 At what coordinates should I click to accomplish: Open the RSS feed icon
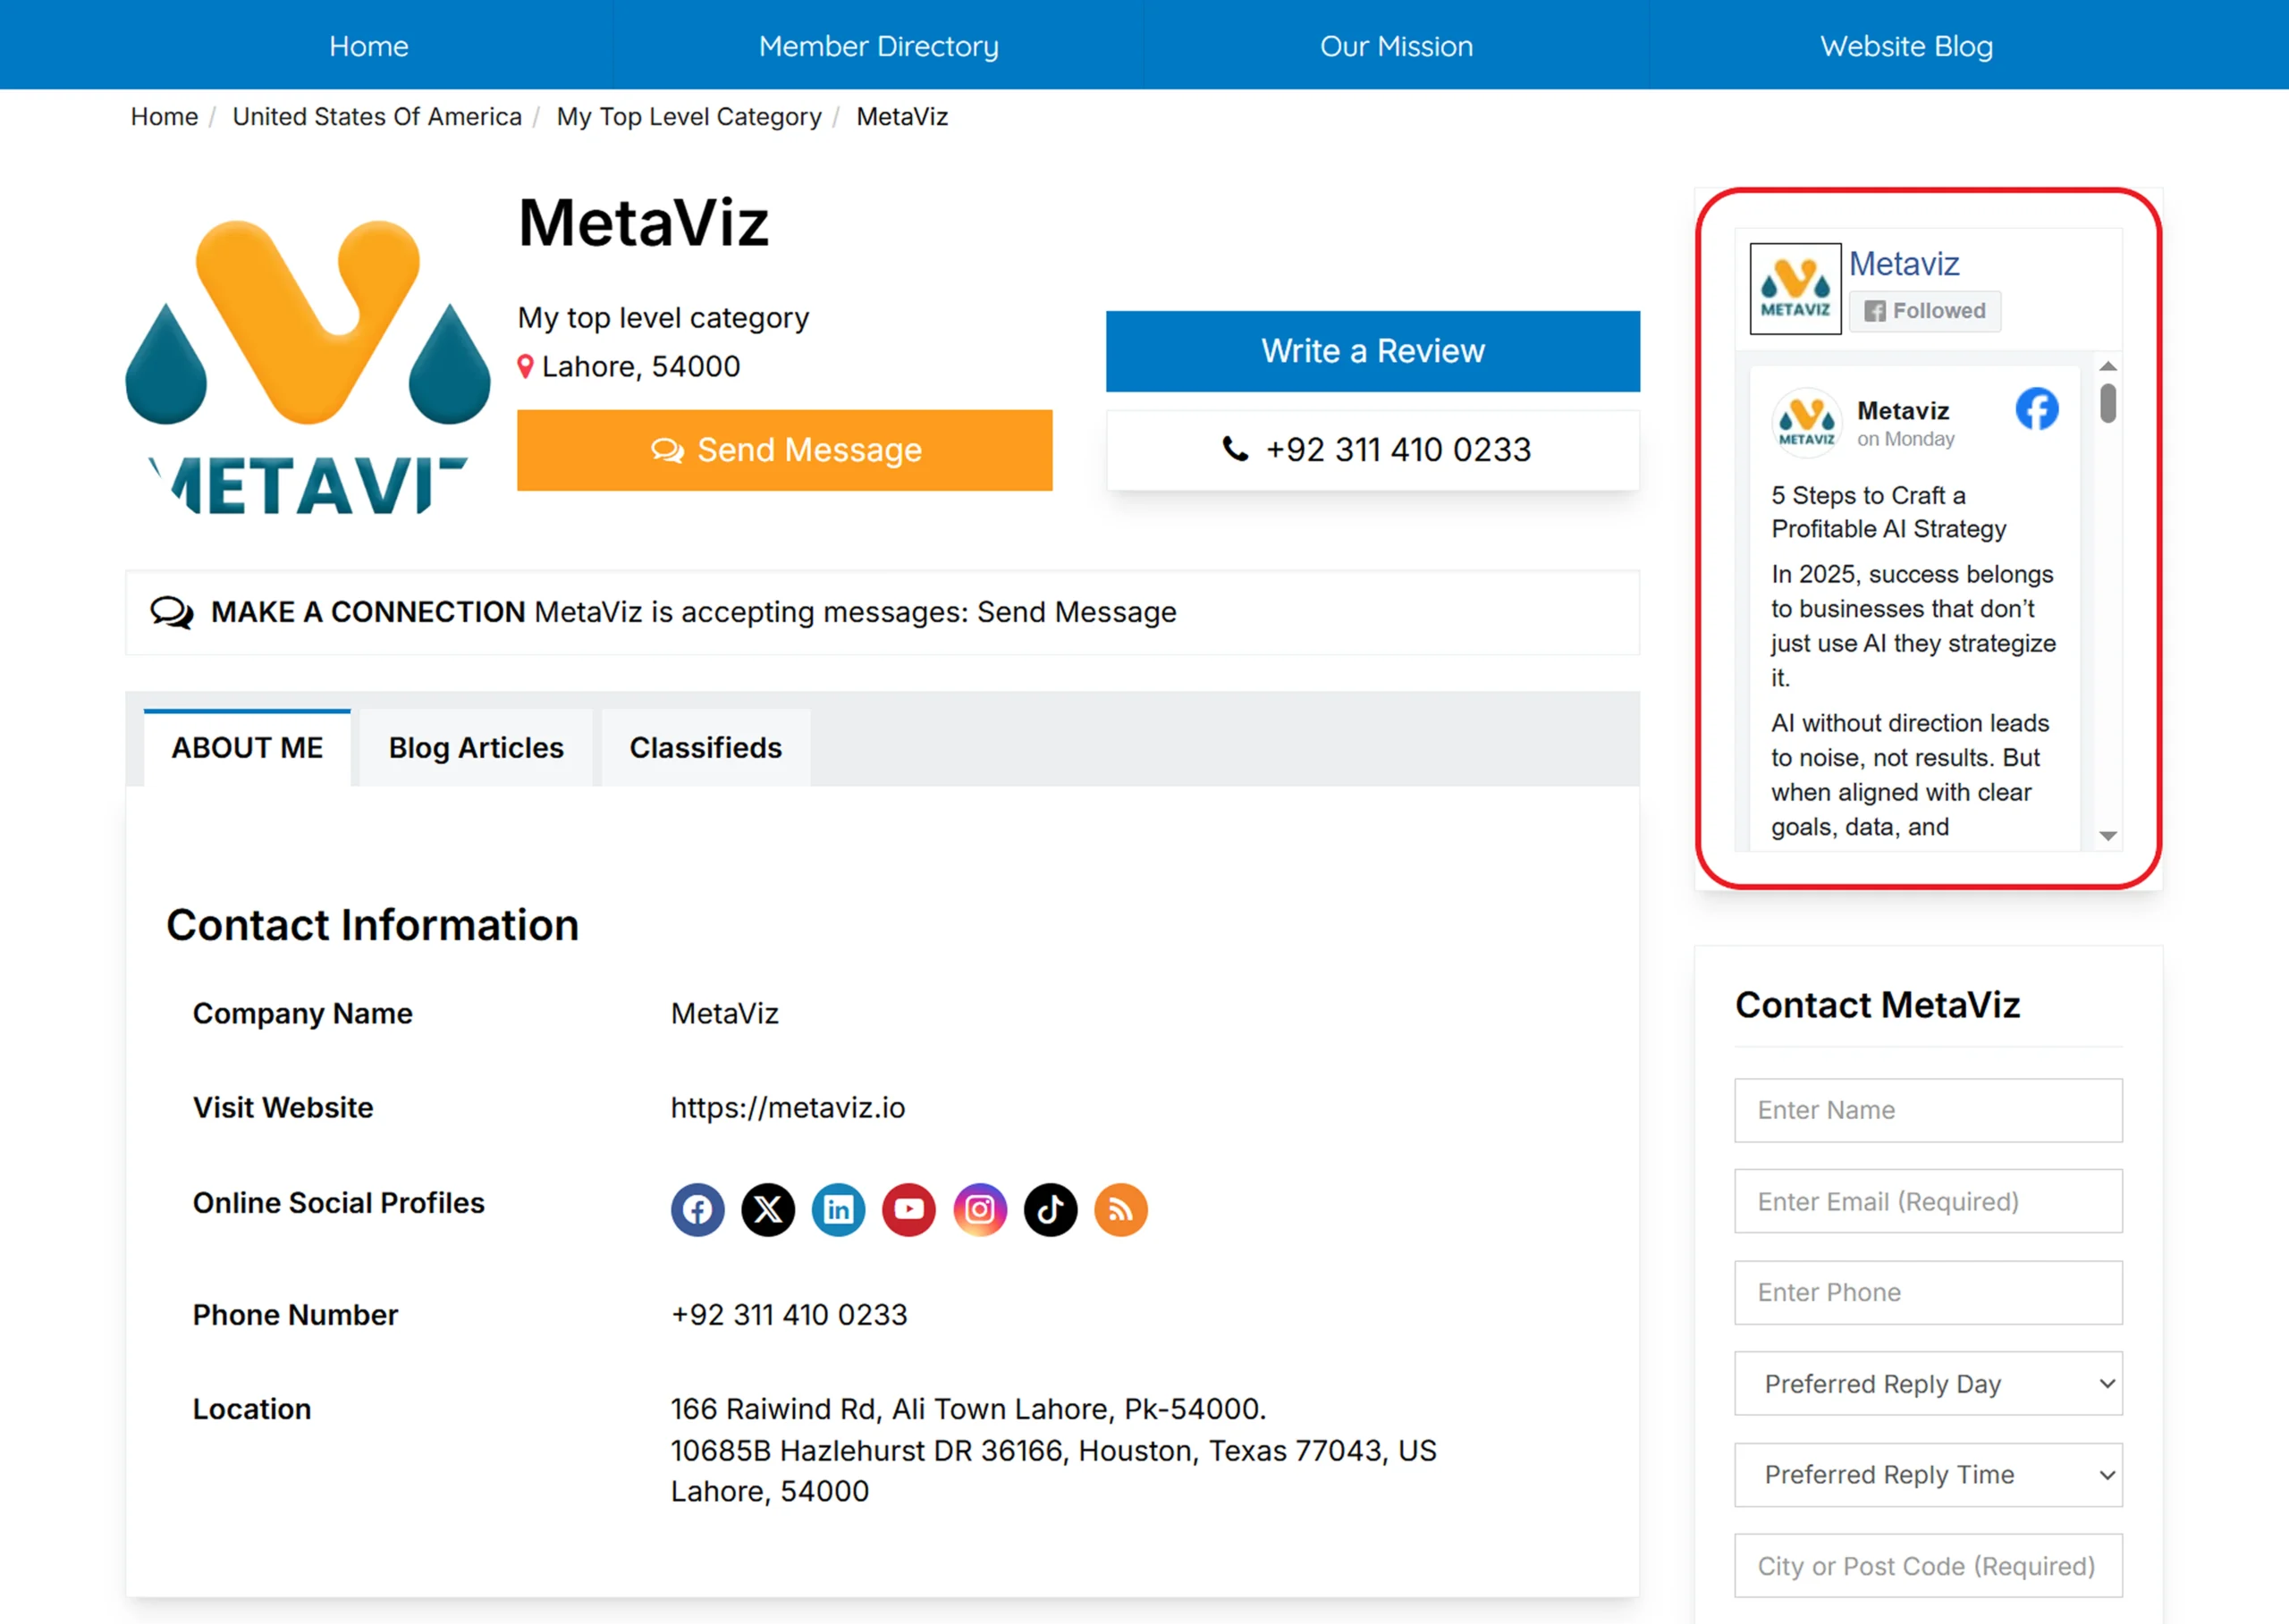[1120, 1210]
